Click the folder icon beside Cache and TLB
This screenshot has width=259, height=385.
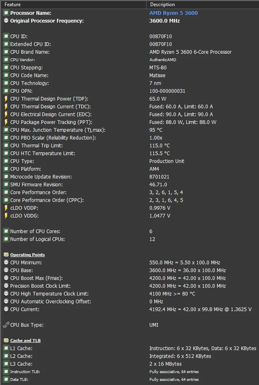[x=6, y=341]
